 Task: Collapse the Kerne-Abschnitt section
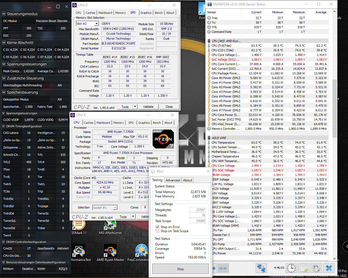click(x=4, y=43)
